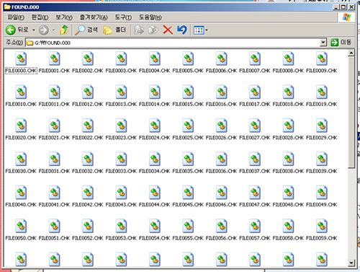Click file name label FILE0020.CHK
The width and height of the screenshot is (360, 272).
click(21, 138)
